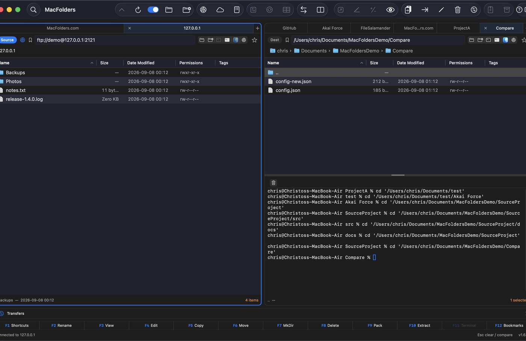Click the F3 View button

coord(106,325)
